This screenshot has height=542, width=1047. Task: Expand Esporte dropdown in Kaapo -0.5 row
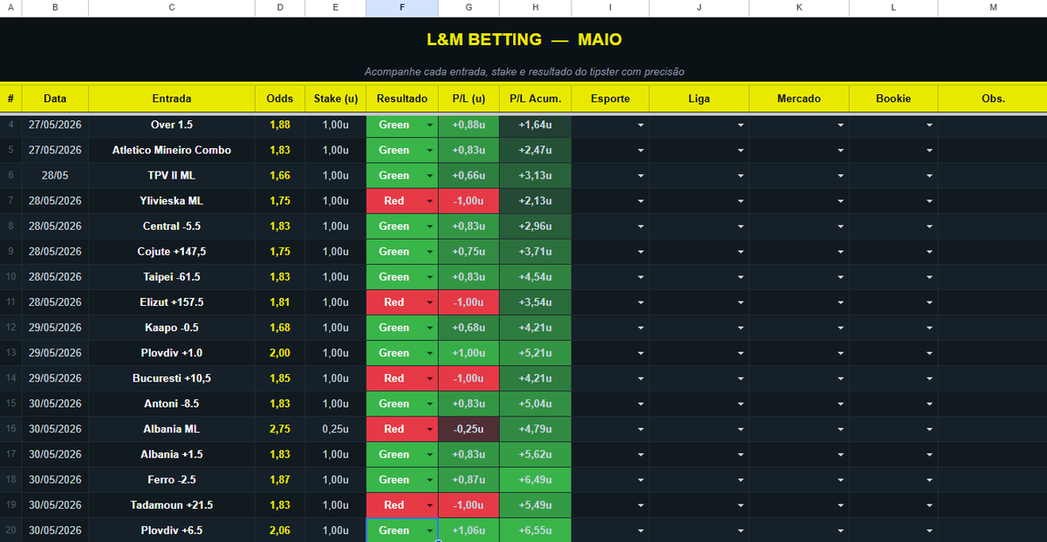tap(640, 328)
